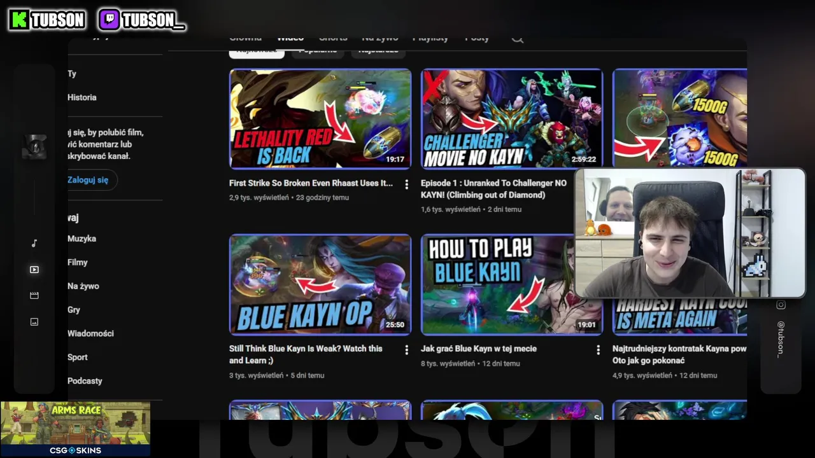Open the channel search magnifier icon

[518, 39]
